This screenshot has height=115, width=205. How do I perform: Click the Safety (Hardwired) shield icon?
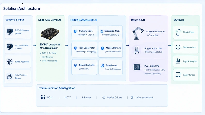(132, 98)
